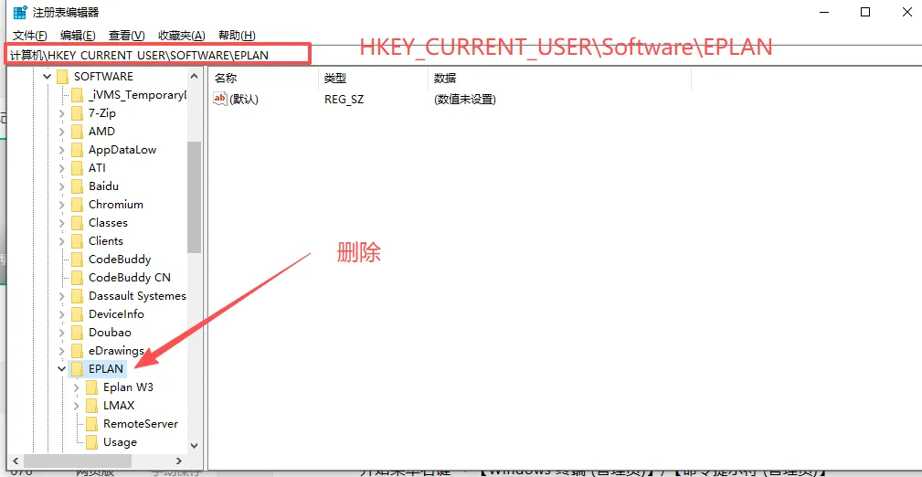
Task: Click the tree pane scroll down arrow
Action: (x=194, y=446)
